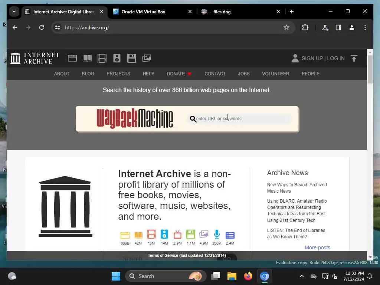This screenshot has height=285, width=380.
Task: Close the files.dog tab
Action: click(278, 12)
